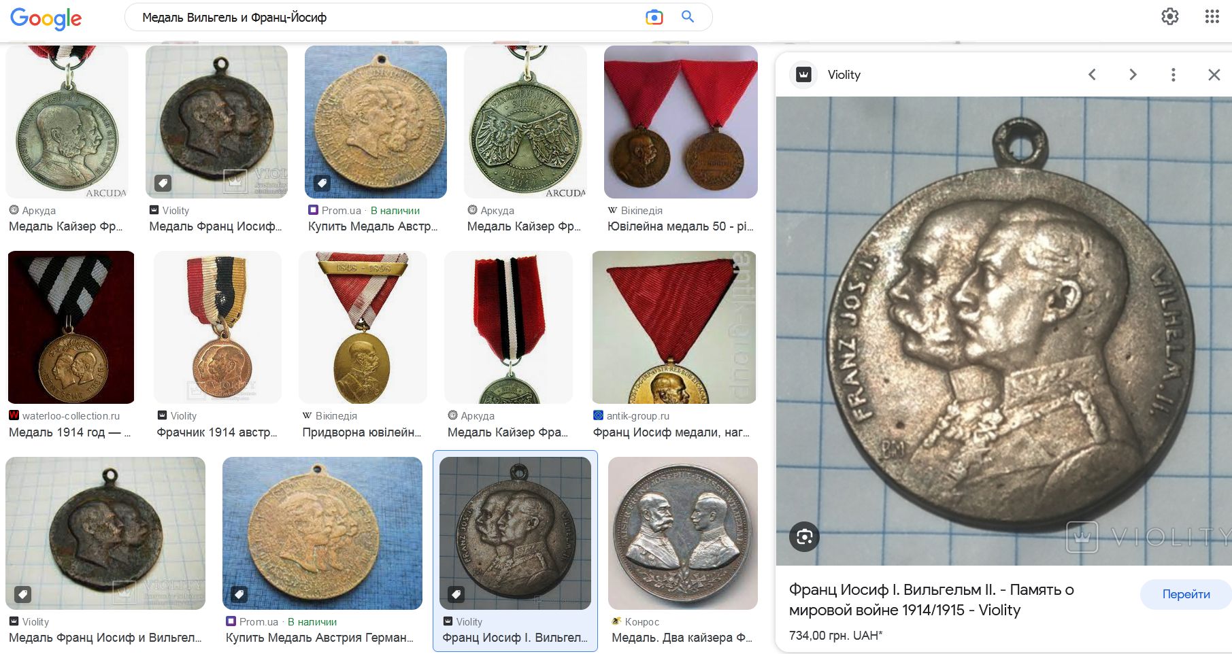1232x654 pixels.
Task: Click lens search icon on preview image
Action: point(804,537)
